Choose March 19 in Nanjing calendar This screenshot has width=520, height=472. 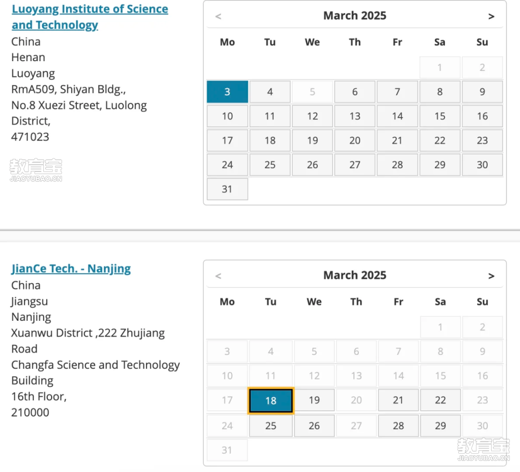[x=314, y=400]
